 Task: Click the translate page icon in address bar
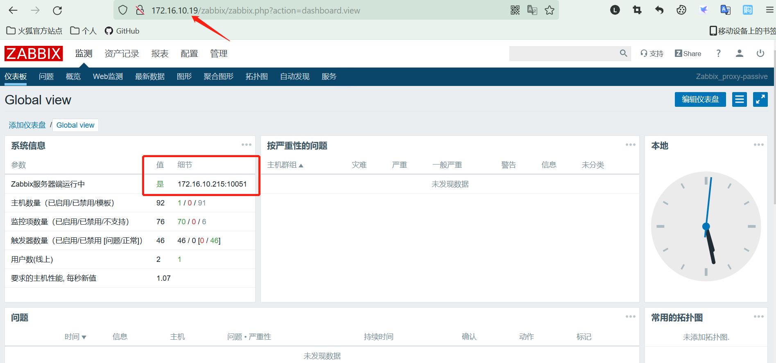coord(532,10)
